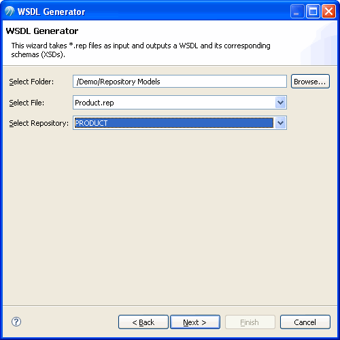The height and width of the screenshot is (340, 340).
Task: Click the disabled Finish button
Action: click(x=250, y=322)
